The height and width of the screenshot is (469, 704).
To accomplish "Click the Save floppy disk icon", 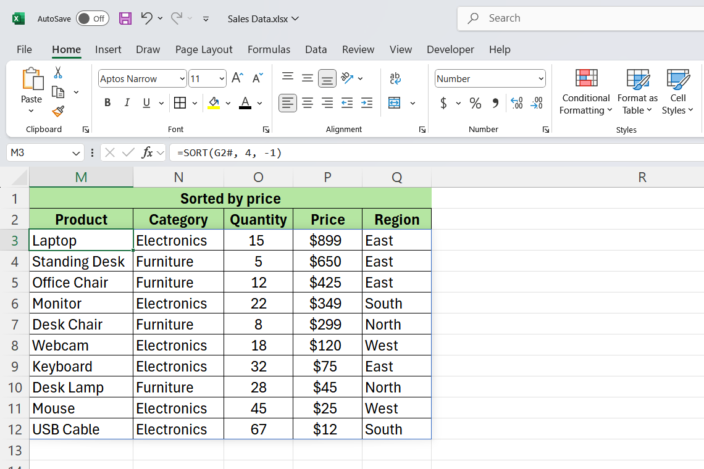I will pos(125,19).
